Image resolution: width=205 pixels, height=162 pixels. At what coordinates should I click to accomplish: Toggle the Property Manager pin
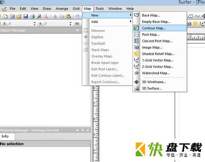pyautogui.click(x=82, y=130)
